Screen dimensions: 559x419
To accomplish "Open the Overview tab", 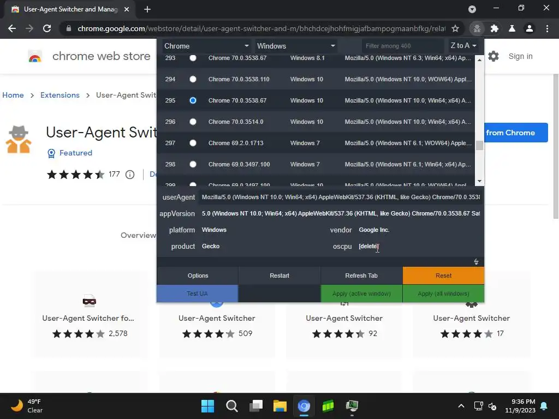I will (138, 235).
